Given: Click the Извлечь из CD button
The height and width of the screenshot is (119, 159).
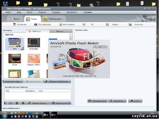Looking at the screenshot, I should pyautogui.click(x=61, y=103).
